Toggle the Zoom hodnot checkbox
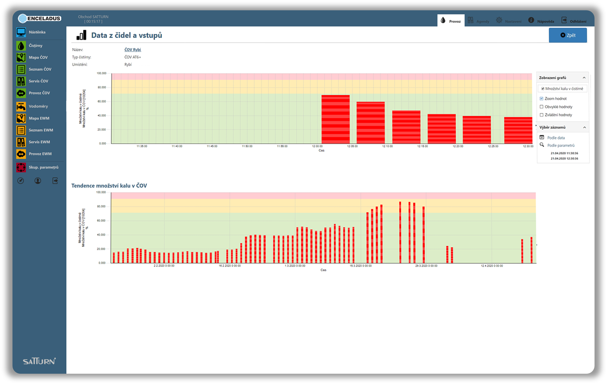Viewport: 607px width, 384px height. click(541, 98)
